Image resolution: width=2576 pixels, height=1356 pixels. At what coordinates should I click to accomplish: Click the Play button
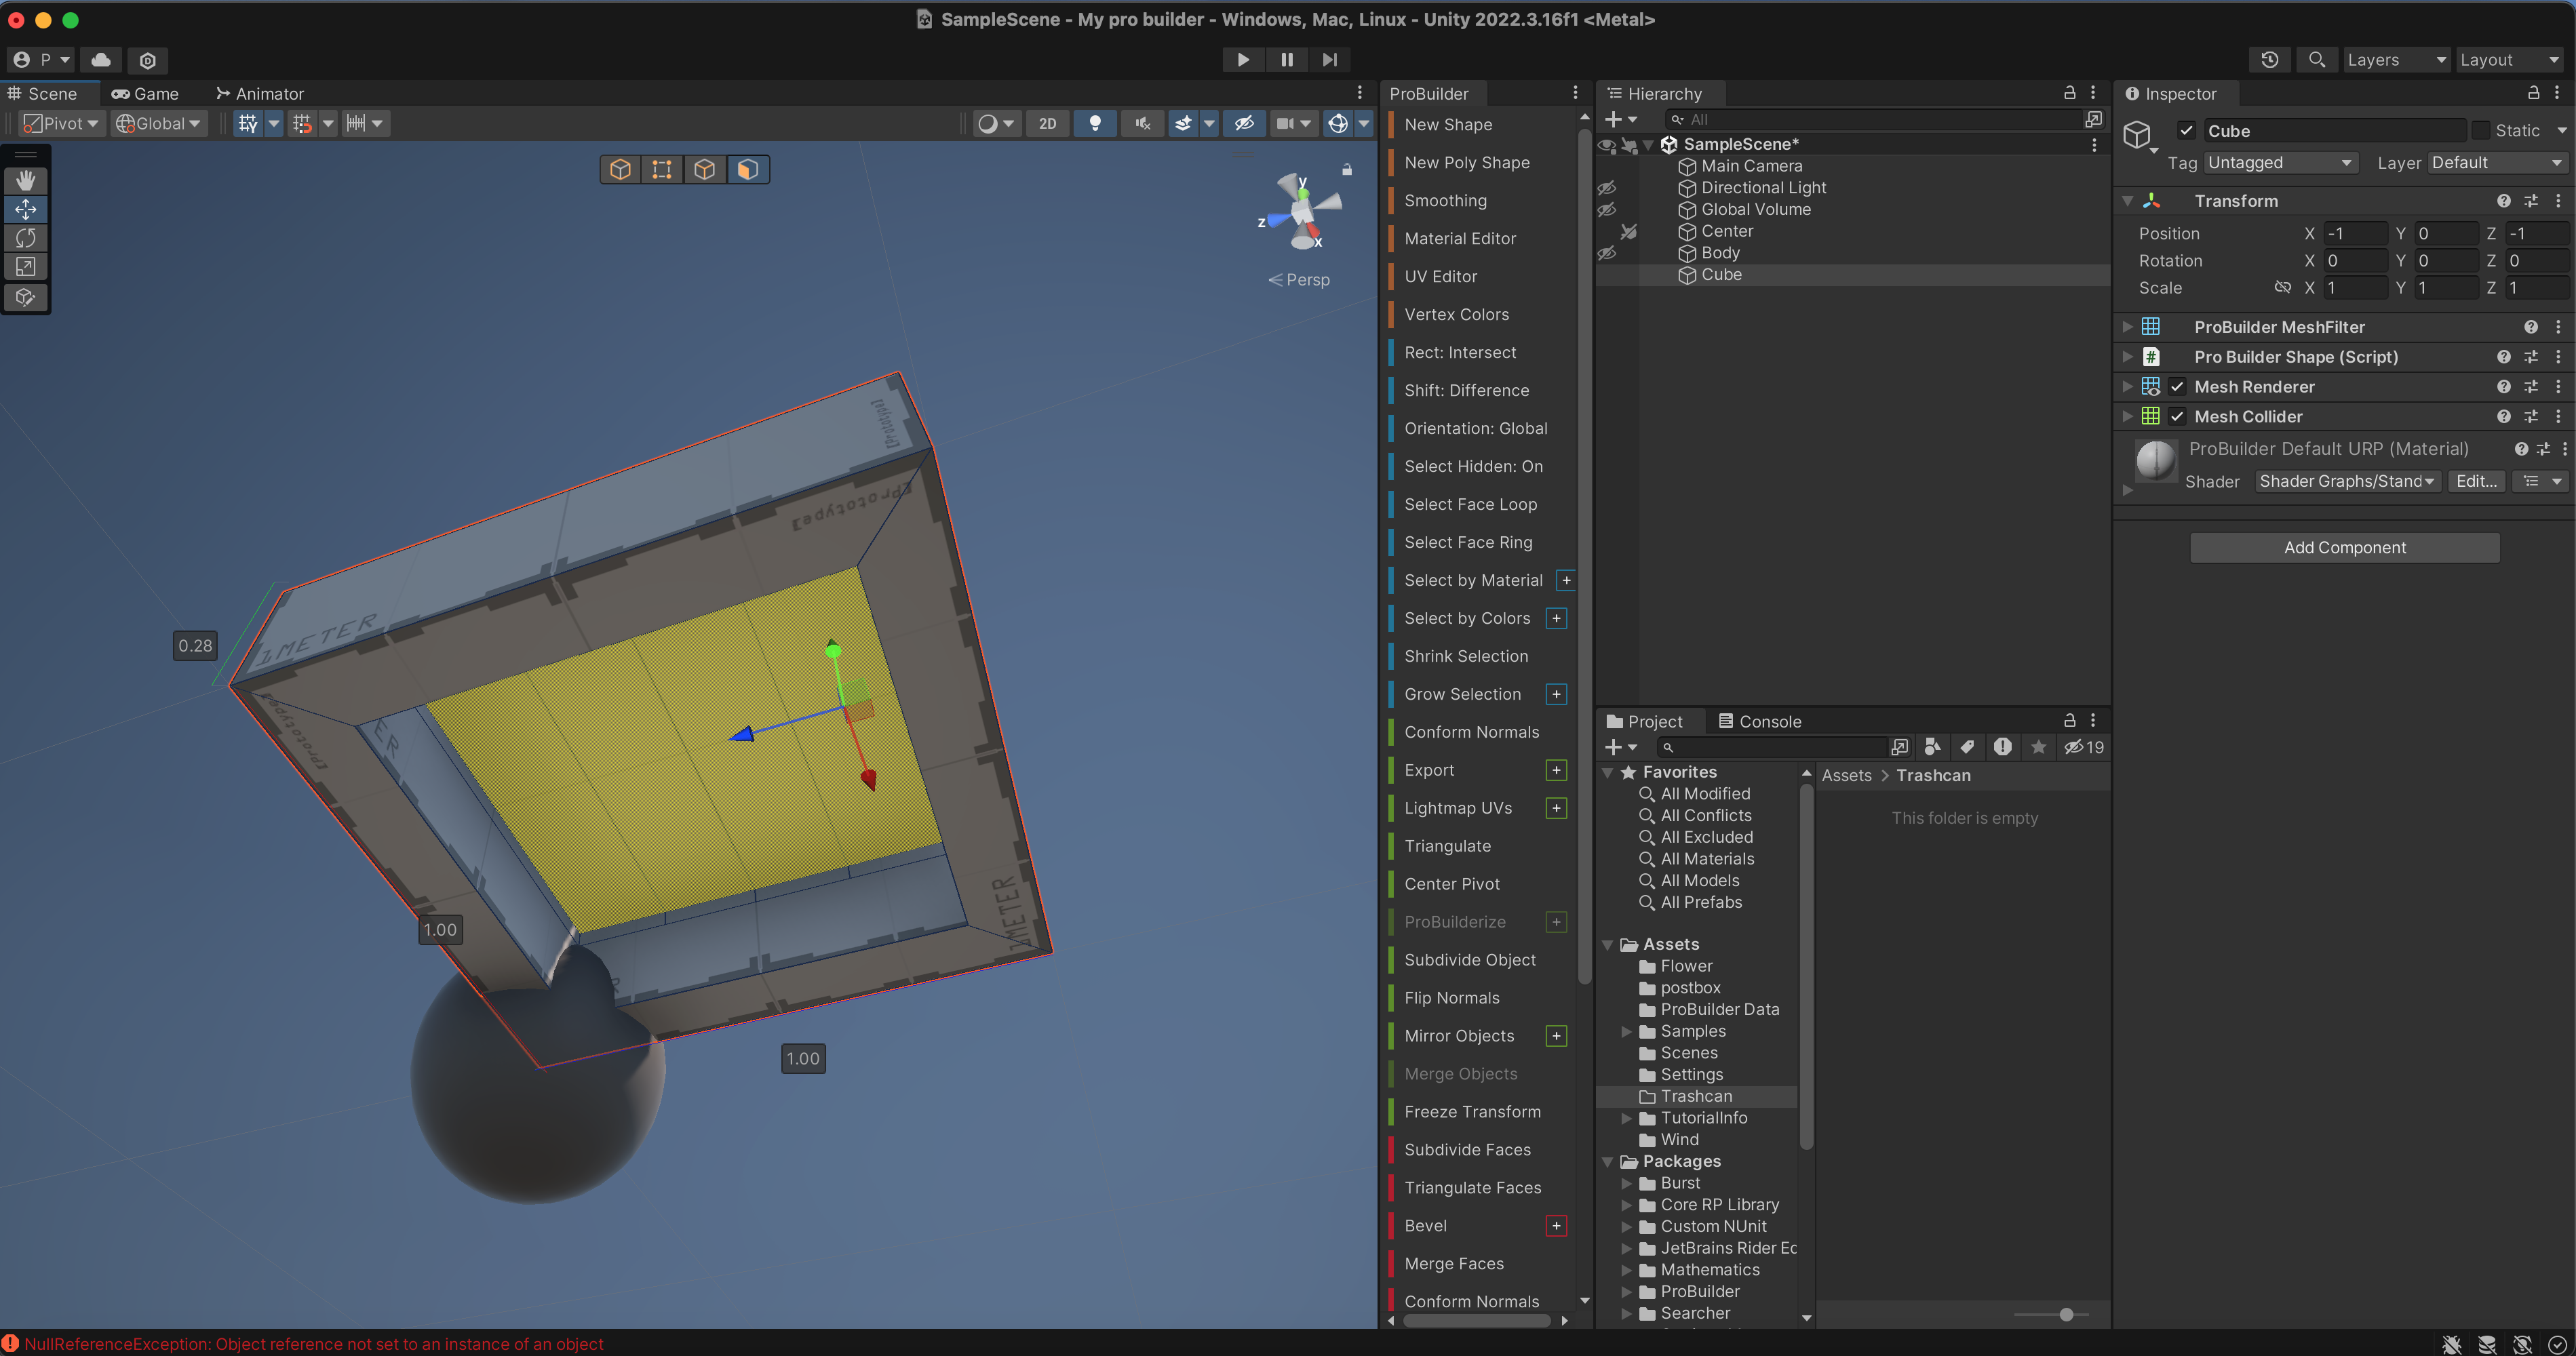(x=1242, y=60)
